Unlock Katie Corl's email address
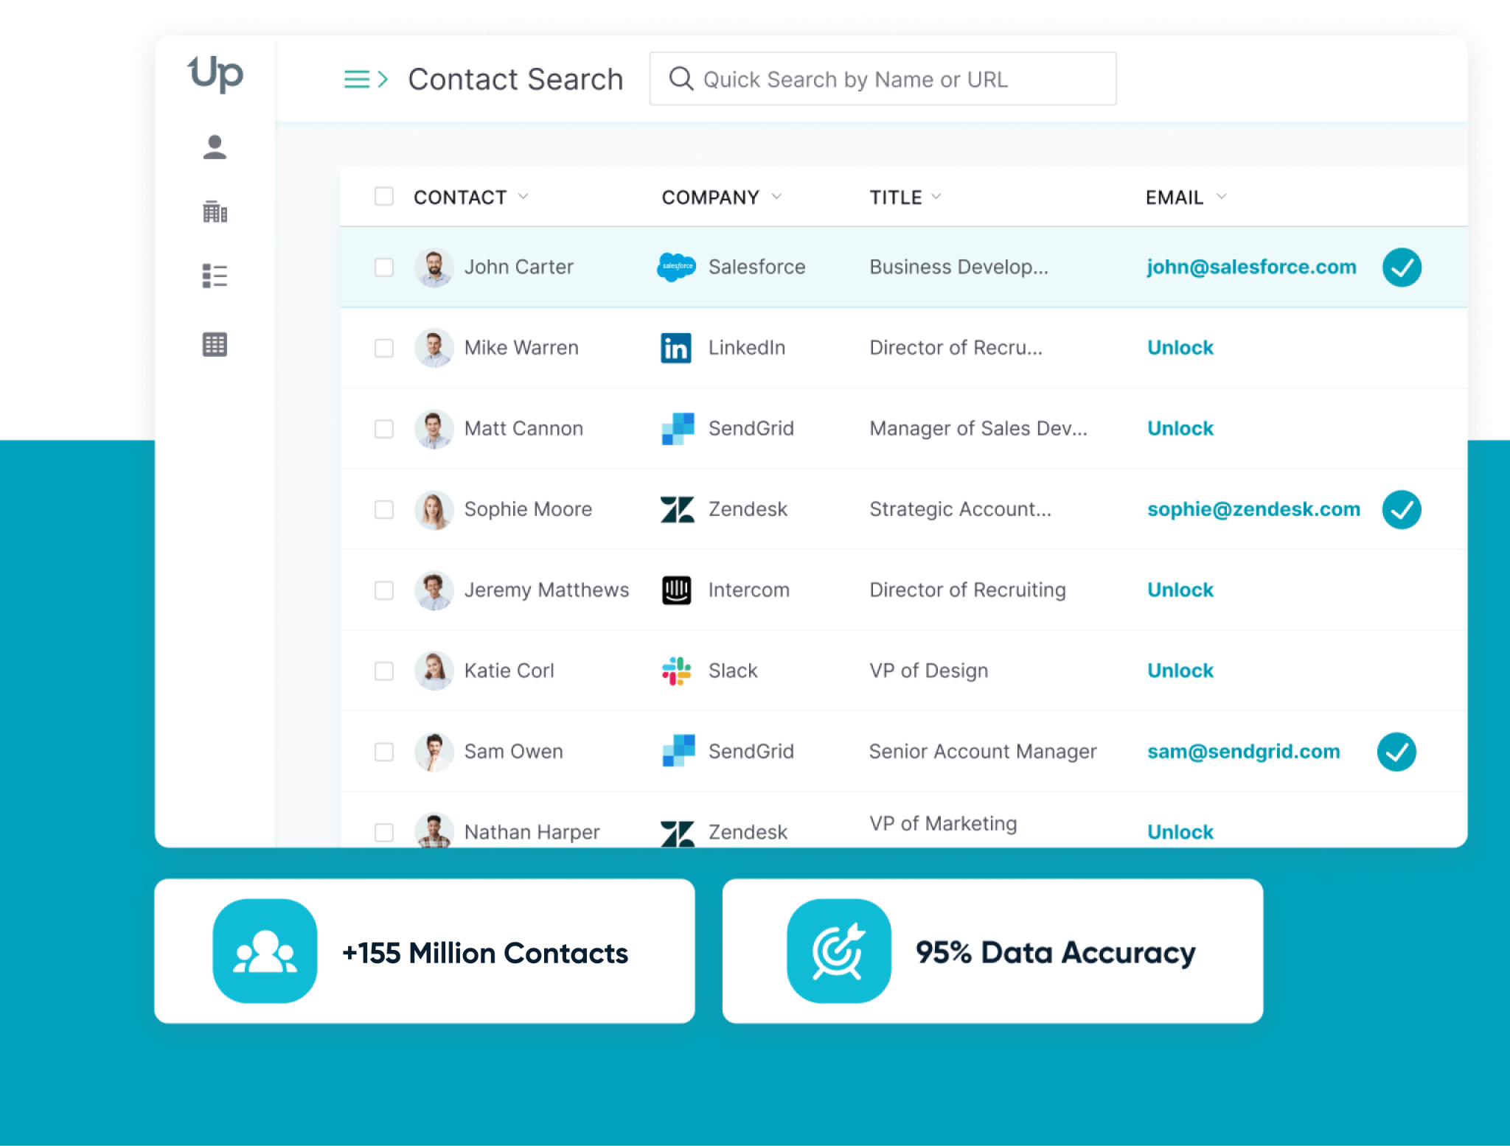The width and height of the screenshot is (1510, 1146). click(x=1180, y=671)
